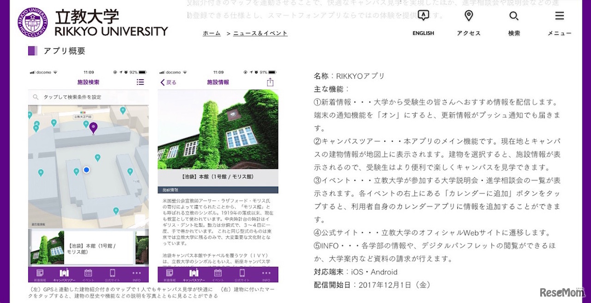This screenshot has height=303, width=591.
Task: Click the 【池袋】本館（1号館 / モリス館） caption under photo
Action: [x=218, y=177]
